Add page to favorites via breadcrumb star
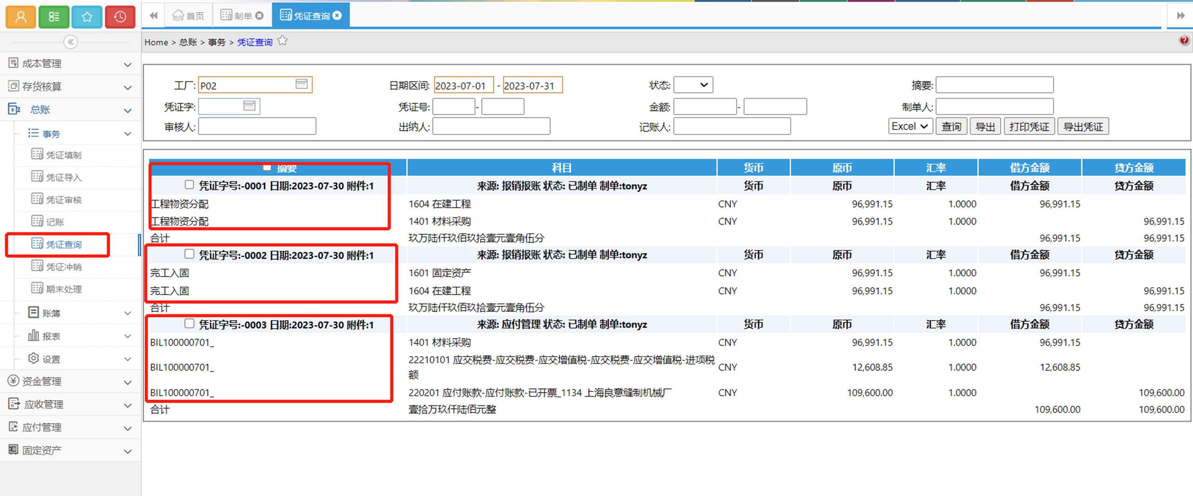This screenshot has width=1193, height=496. point(282,41)
